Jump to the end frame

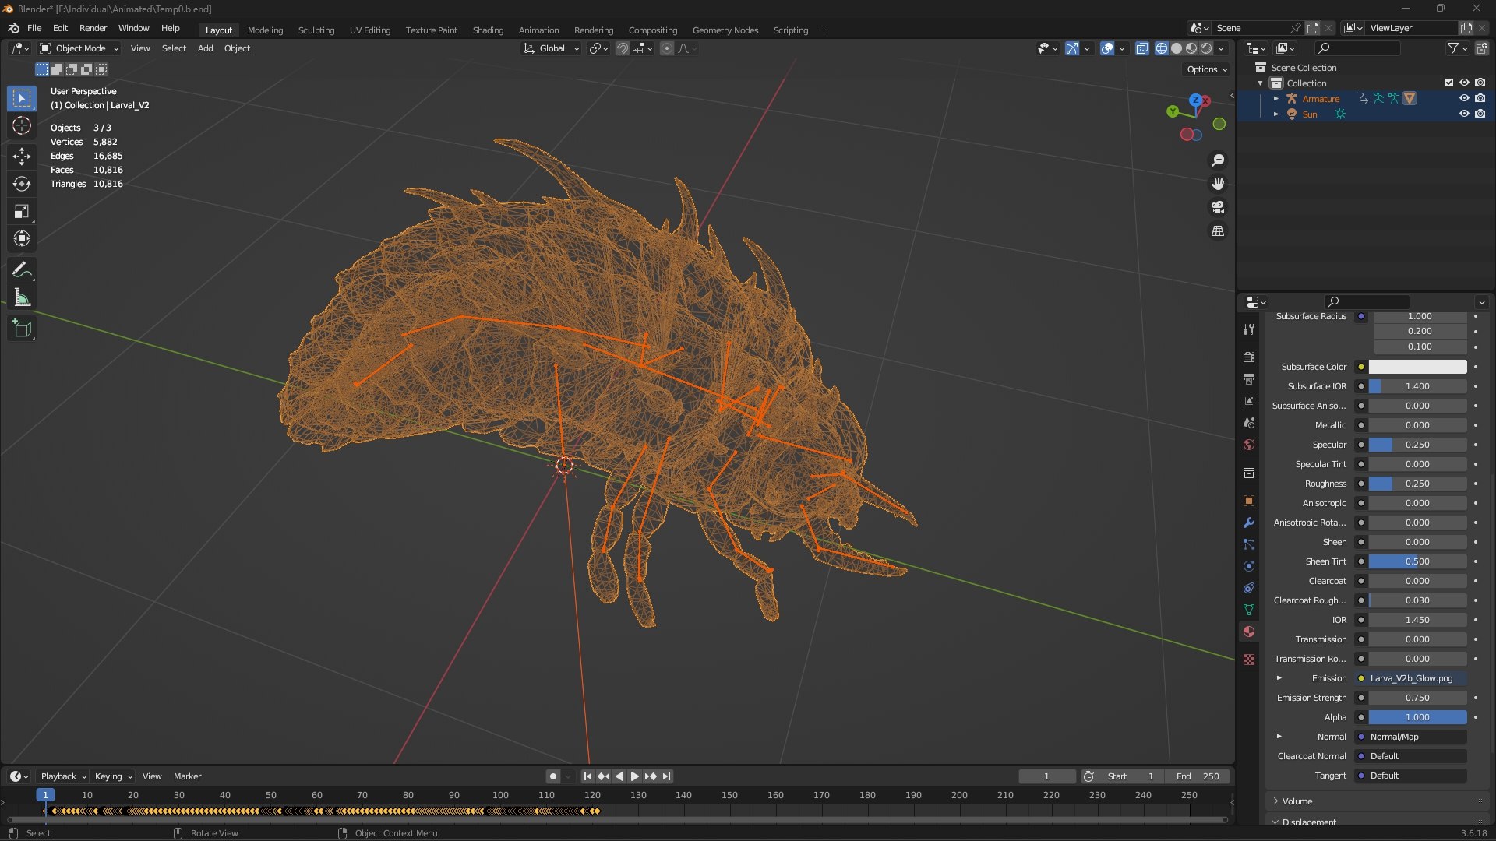click(666, 776)
